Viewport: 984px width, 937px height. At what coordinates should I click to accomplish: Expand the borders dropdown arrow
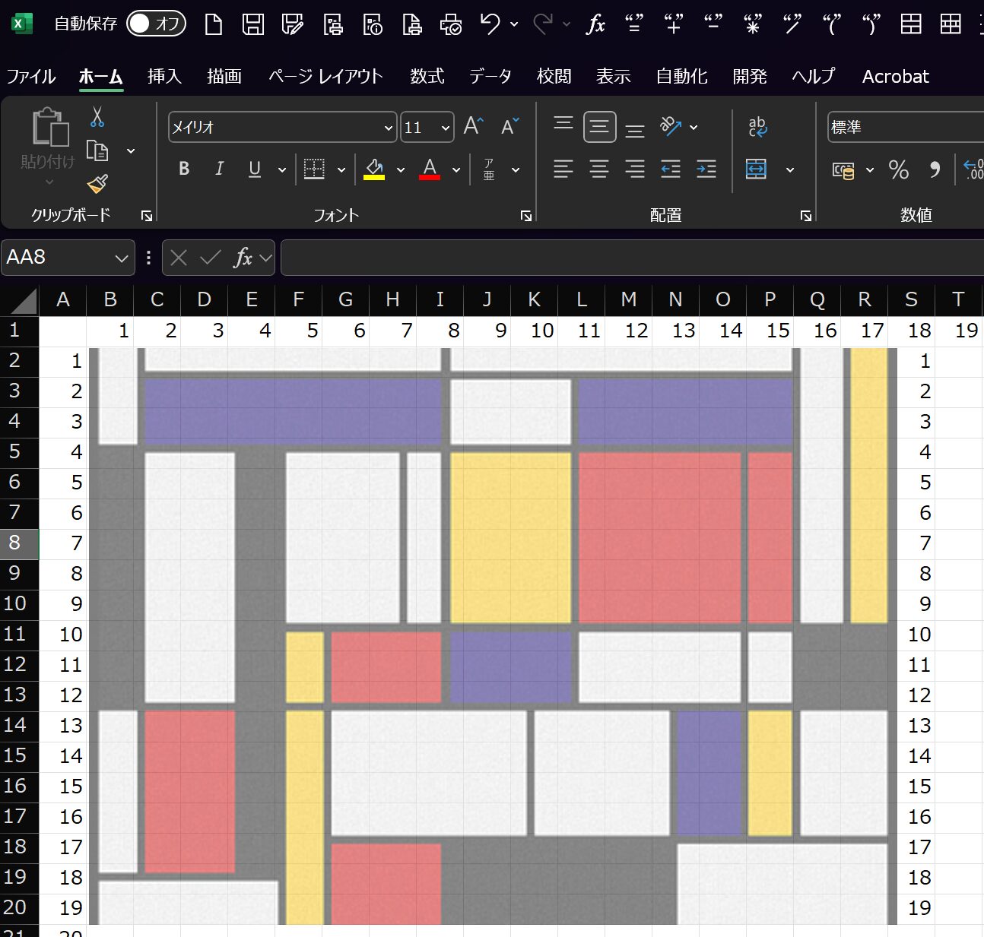[341, 169]
